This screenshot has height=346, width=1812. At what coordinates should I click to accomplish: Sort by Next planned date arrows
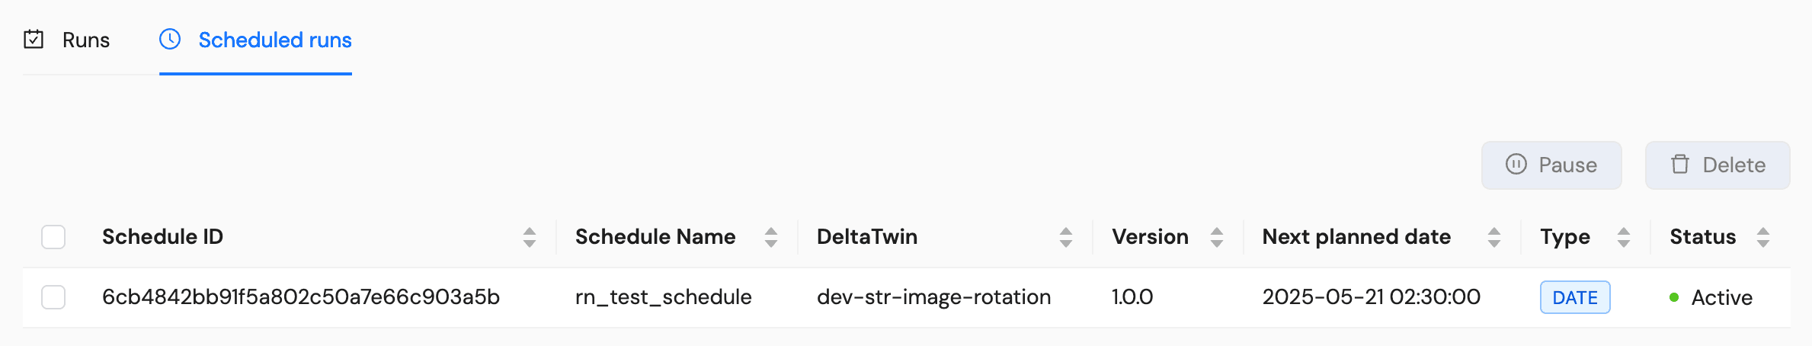point(1494,237)
